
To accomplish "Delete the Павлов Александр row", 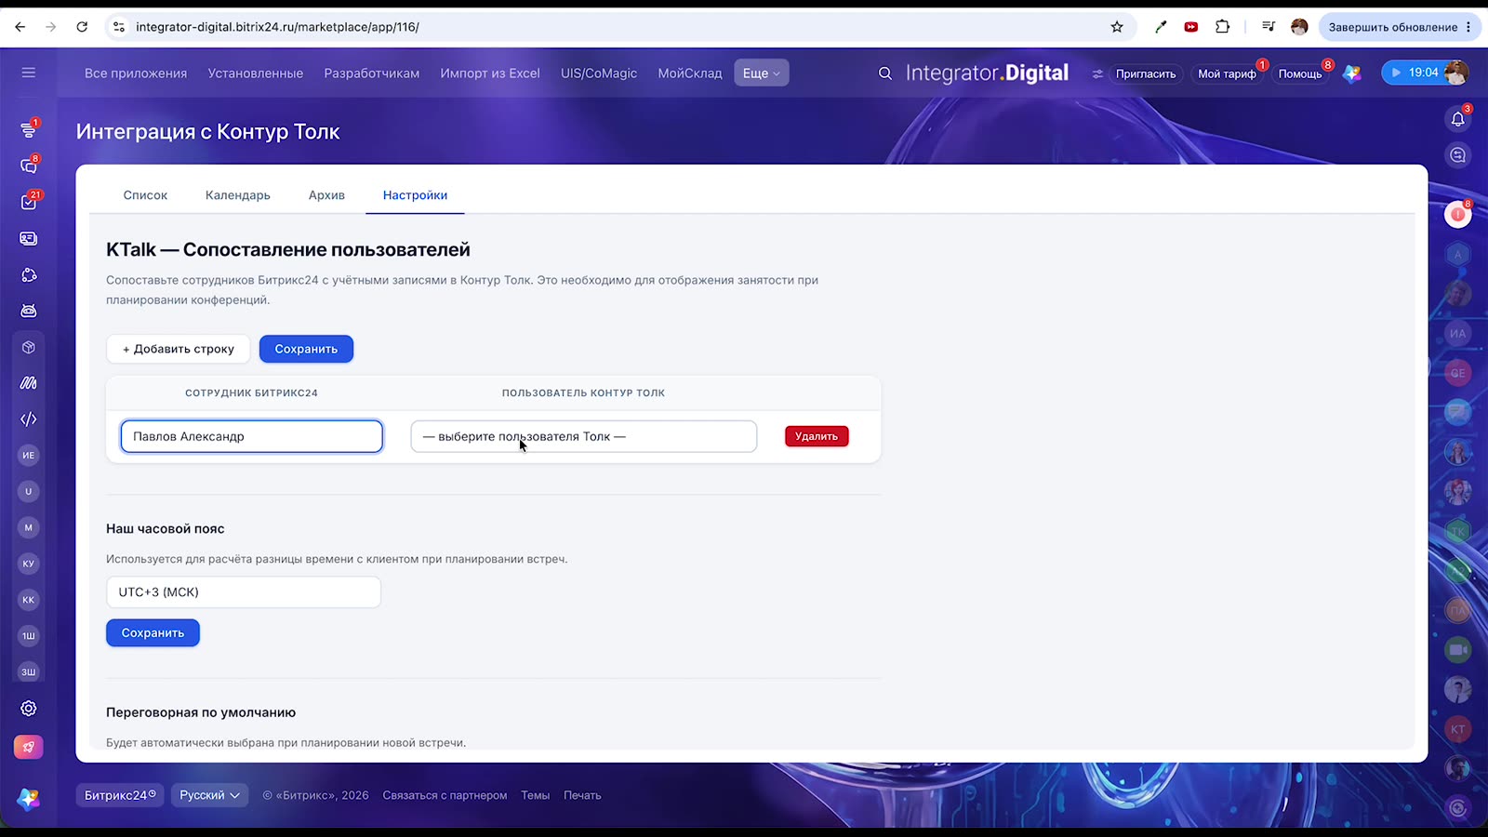I will click(817, 436).
